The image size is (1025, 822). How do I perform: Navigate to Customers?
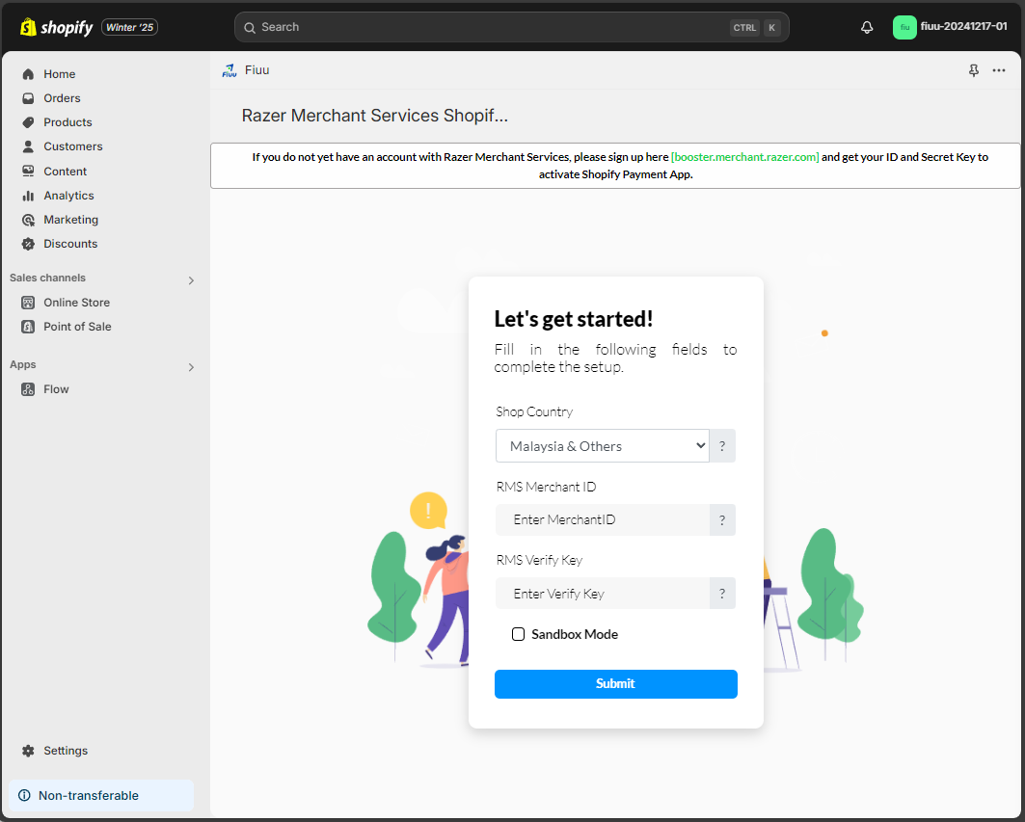tap(73, 146)
